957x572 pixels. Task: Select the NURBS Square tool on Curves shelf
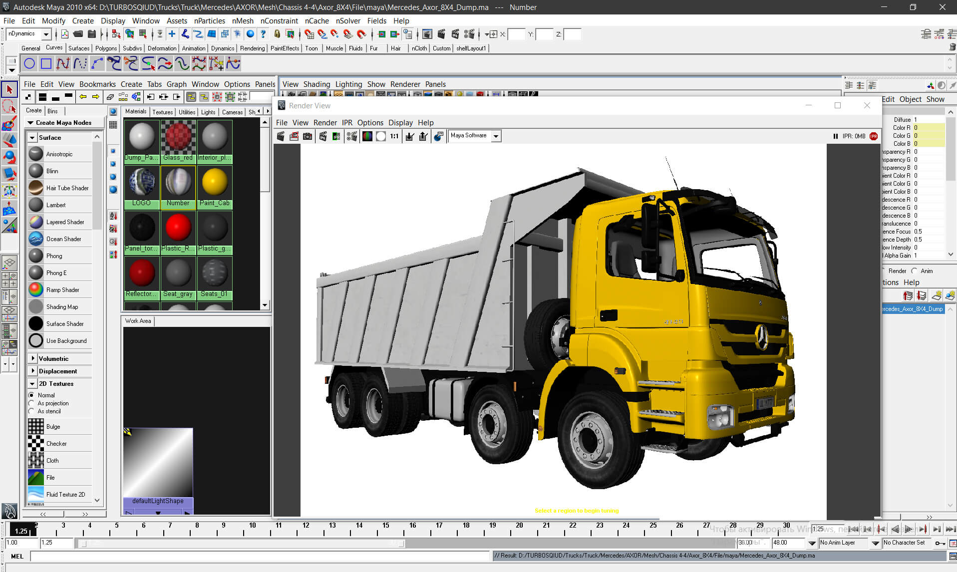46,63
